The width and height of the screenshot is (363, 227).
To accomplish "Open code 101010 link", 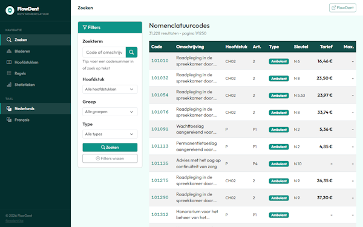I will point(160,61).
